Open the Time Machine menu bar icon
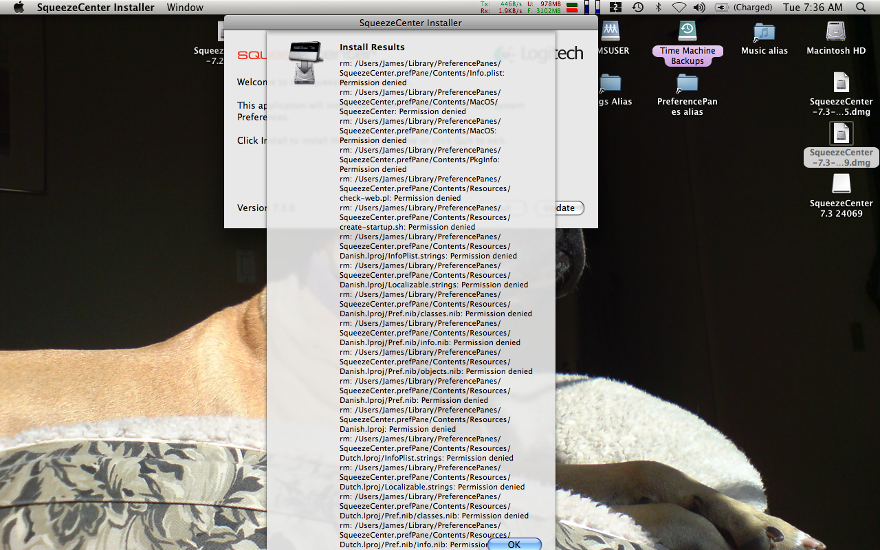Viewport: 880px width, 550px height. coord(638,8)
